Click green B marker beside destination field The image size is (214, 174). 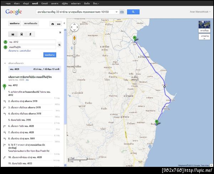5,47
